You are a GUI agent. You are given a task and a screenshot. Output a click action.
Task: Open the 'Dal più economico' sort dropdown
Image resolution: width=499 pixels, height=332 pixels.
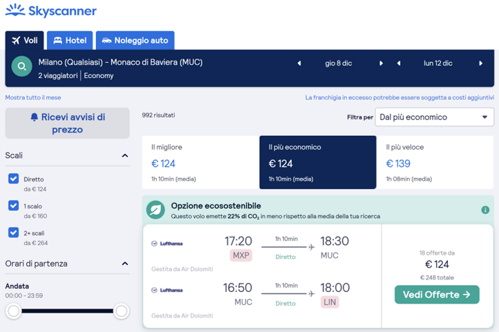pyautogui.click(x=434, y=117)
